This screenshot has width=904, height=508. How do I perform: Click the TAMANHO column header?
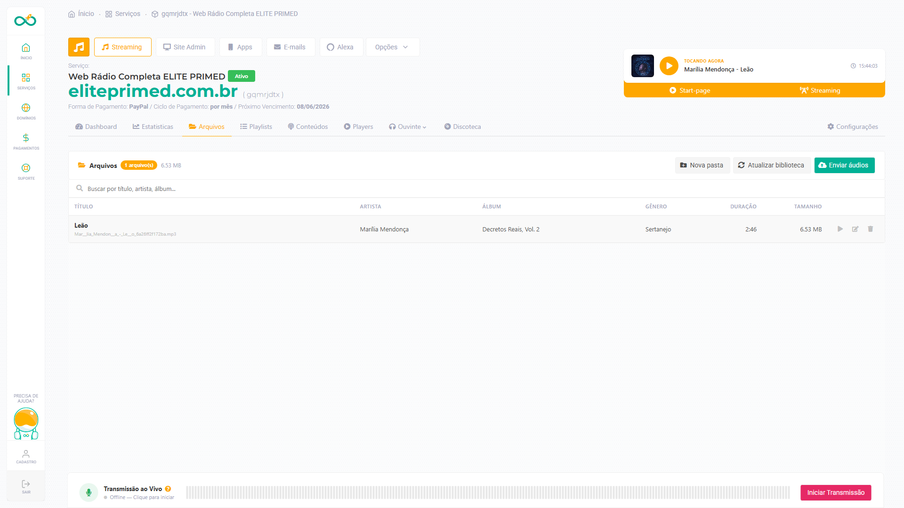(808, 206)
